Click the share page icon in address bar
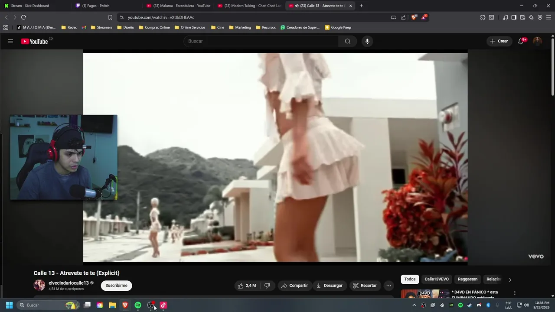555x312 pixels. point(403,17)
